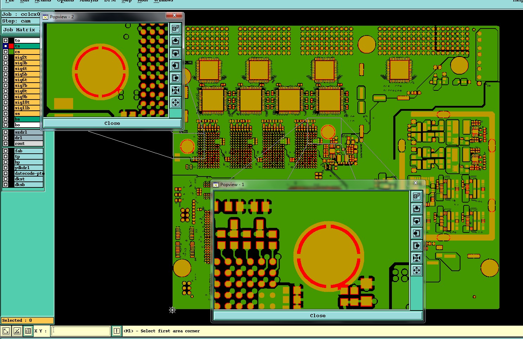Image resolution: width=523 pixels, height=339 pixels.
Task: Toggle the fab layer checkbox
Action: coord(6,151)
